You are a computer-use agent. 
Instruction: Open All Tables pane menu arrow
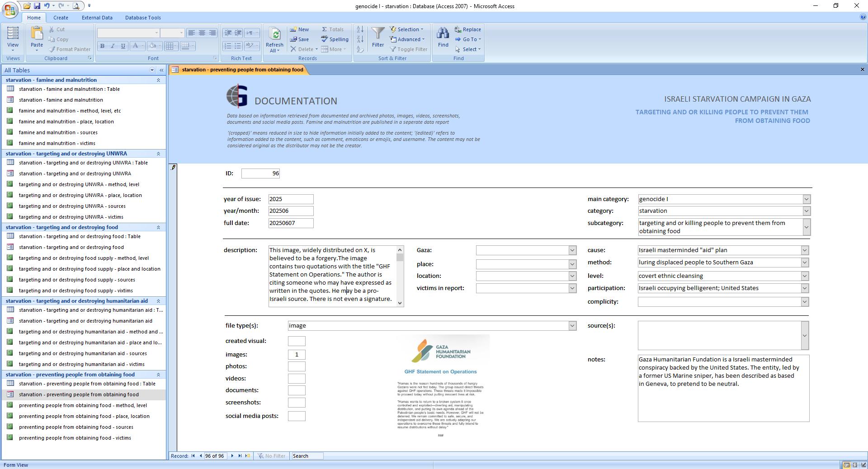(x=152, y=70)
